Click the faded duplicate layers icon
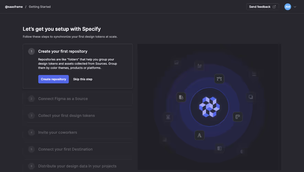 point(251,97)
